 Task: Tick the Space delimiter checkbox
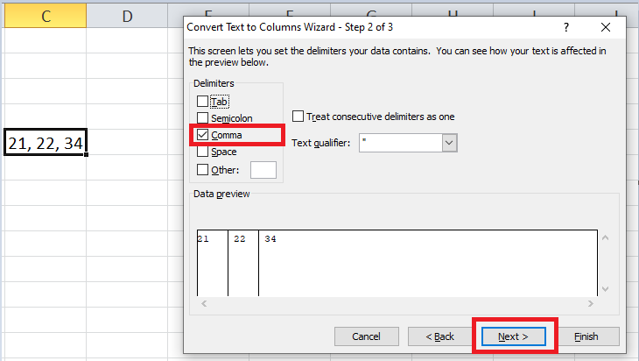click(x=204, y=152)
